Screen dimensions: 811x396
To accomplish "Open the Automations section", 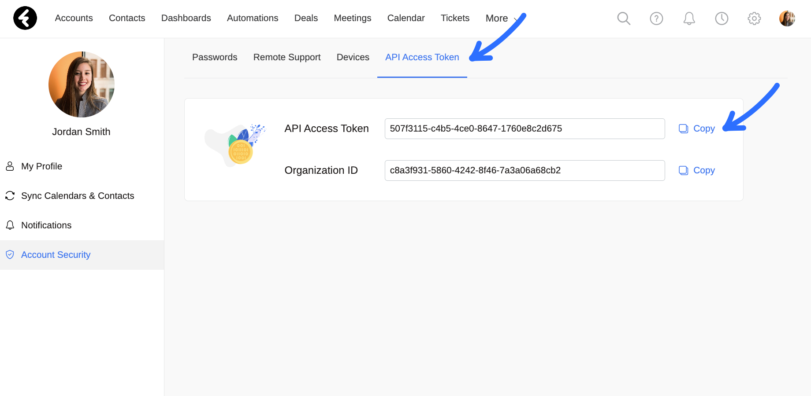I will (253, 18).
